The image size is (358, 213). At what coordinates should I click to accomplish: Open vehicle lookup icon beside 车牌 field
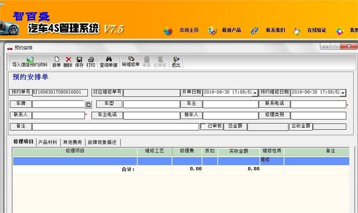point(88,104)
